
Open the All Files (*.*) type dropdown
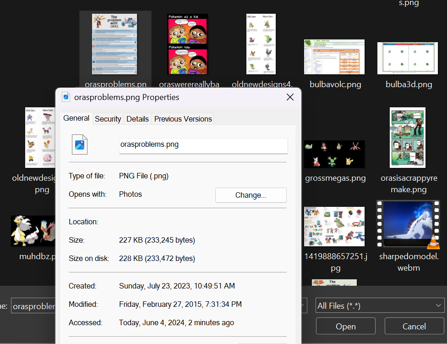tap(380, 306)
